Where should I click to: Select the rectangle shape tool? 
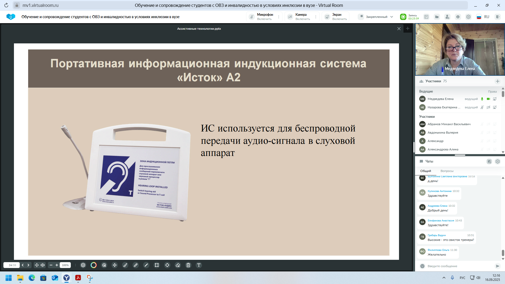tap(157, 265)
